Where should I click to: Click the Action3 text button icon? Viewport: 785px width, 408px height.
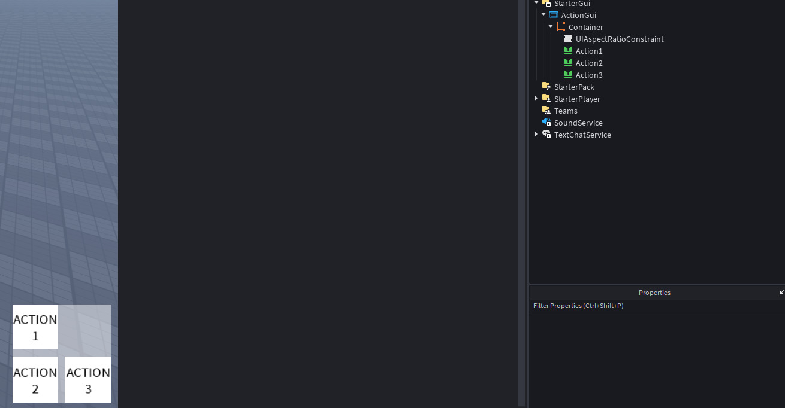(568, 75)
